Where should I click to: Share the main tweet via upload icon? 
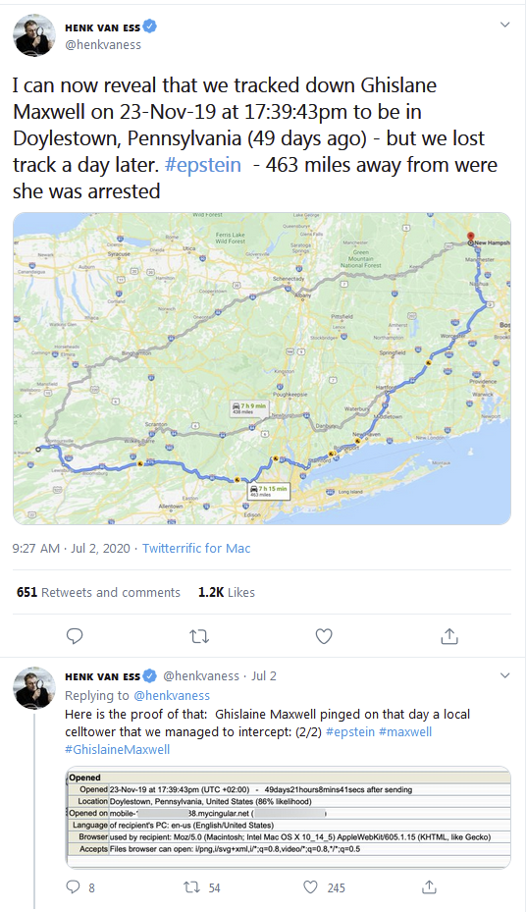pyautogui.click(x=448, y=636)
